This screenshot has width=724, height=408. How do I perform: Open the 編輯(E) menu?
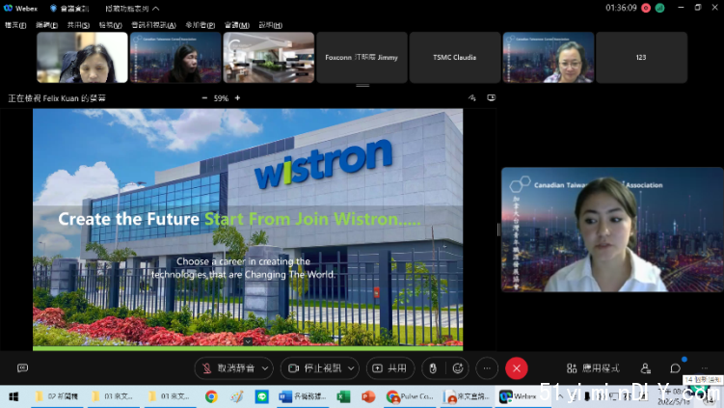tap(46, 25)
